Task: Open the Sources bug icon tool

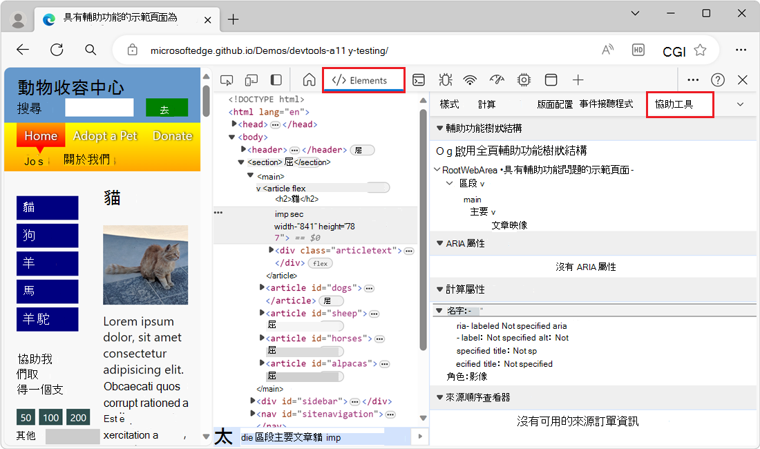Action: point(445,80)
